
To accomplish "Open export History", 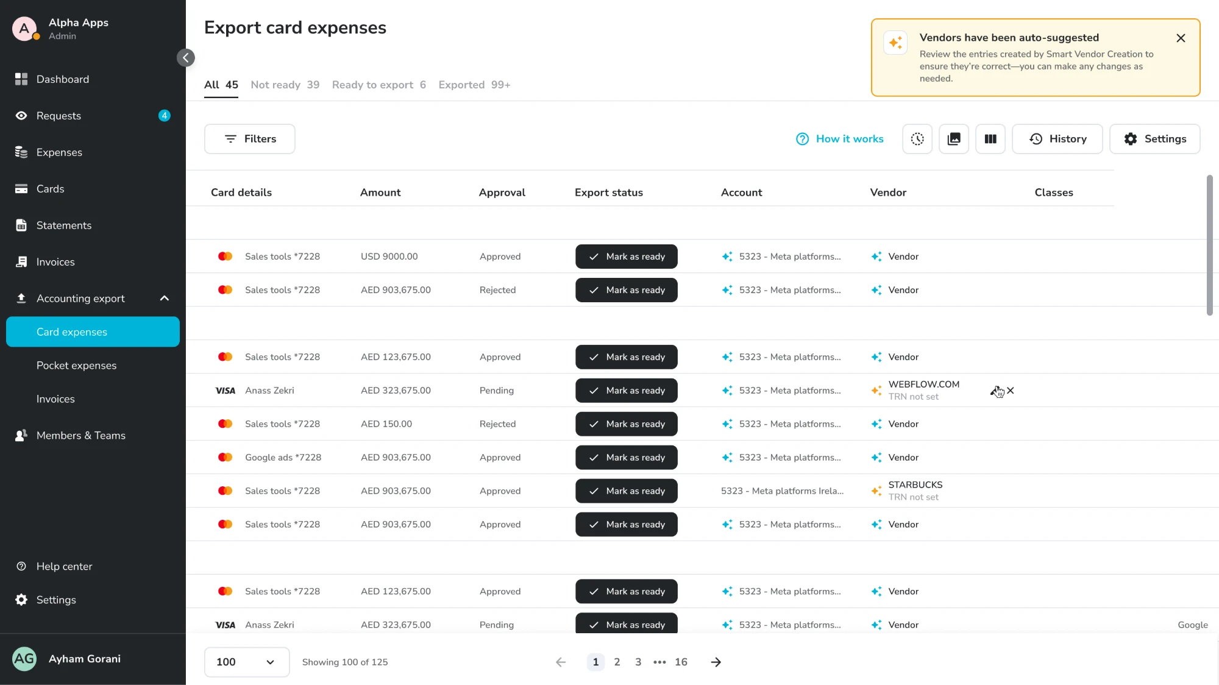I will 1057,139.
